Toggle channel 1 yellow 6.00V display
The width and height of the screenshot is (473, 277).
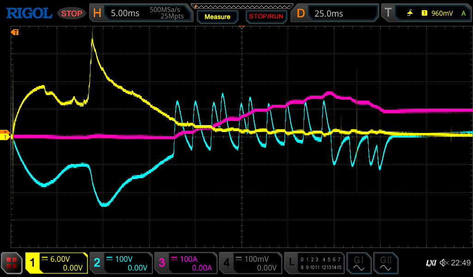pos(56,263)
